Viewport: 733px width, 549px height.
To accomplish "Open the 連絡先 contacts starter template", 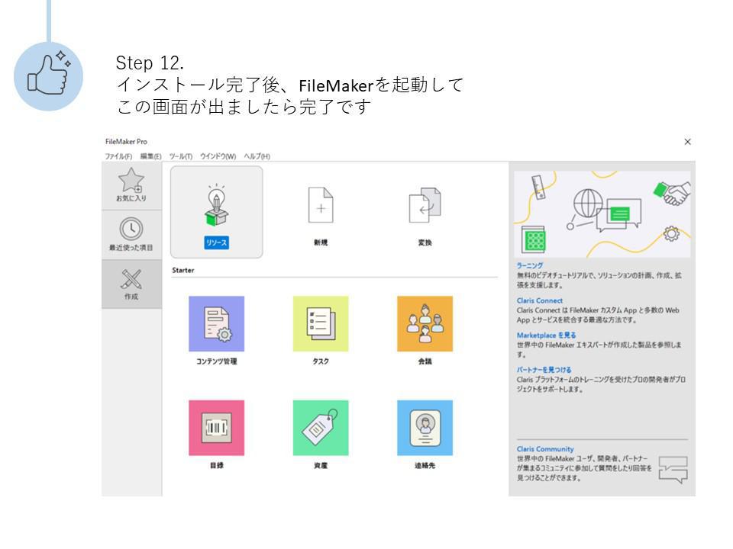I will [425, 428].
